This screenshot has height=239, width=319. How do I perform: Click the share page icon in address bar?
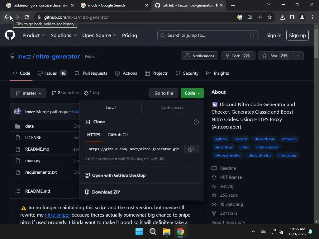(x=259, y=17)
